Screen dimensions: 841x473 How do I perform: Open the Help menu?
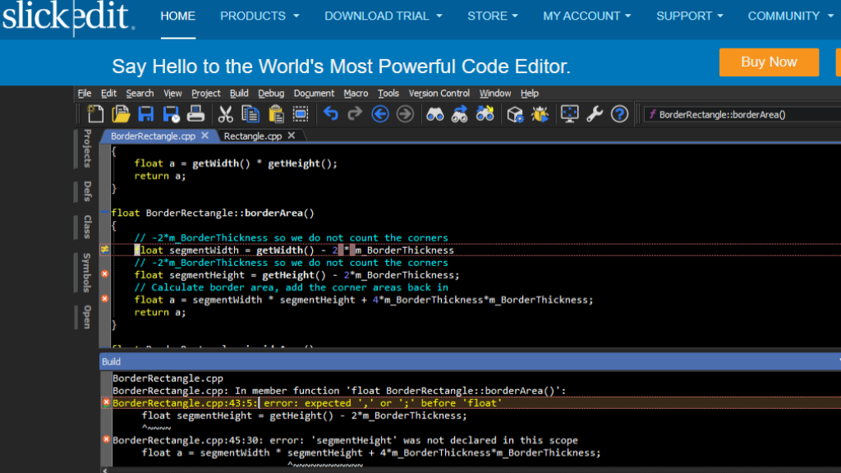(530, 94)
